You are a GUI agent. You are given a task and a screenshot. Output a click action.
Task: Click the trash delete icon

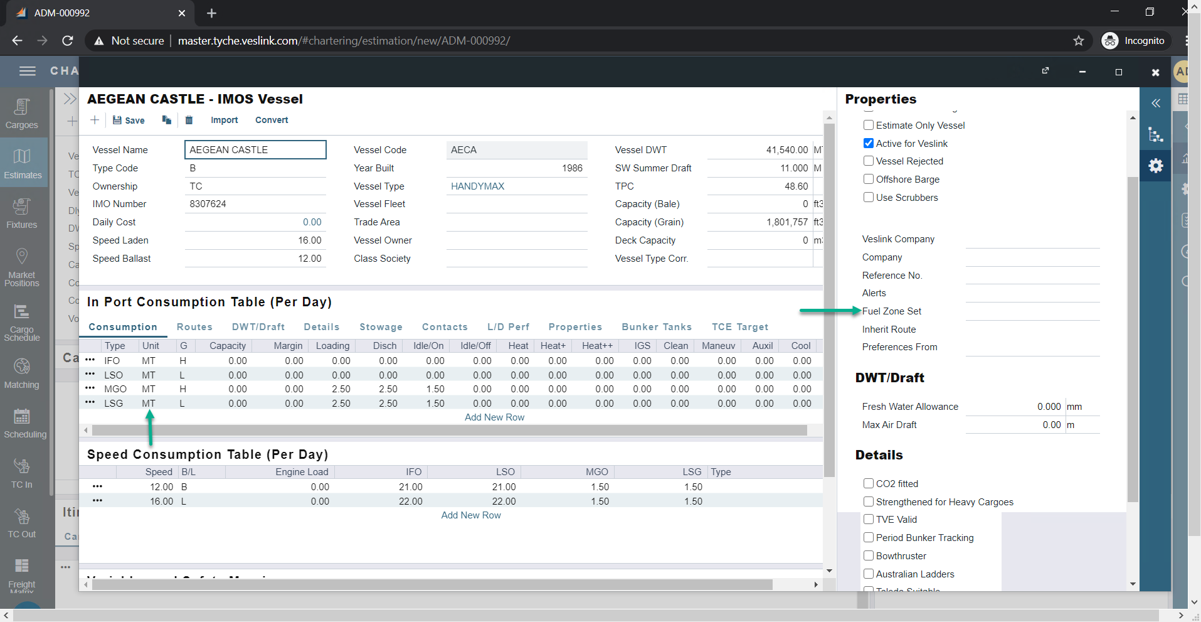(x=189, y=120)
